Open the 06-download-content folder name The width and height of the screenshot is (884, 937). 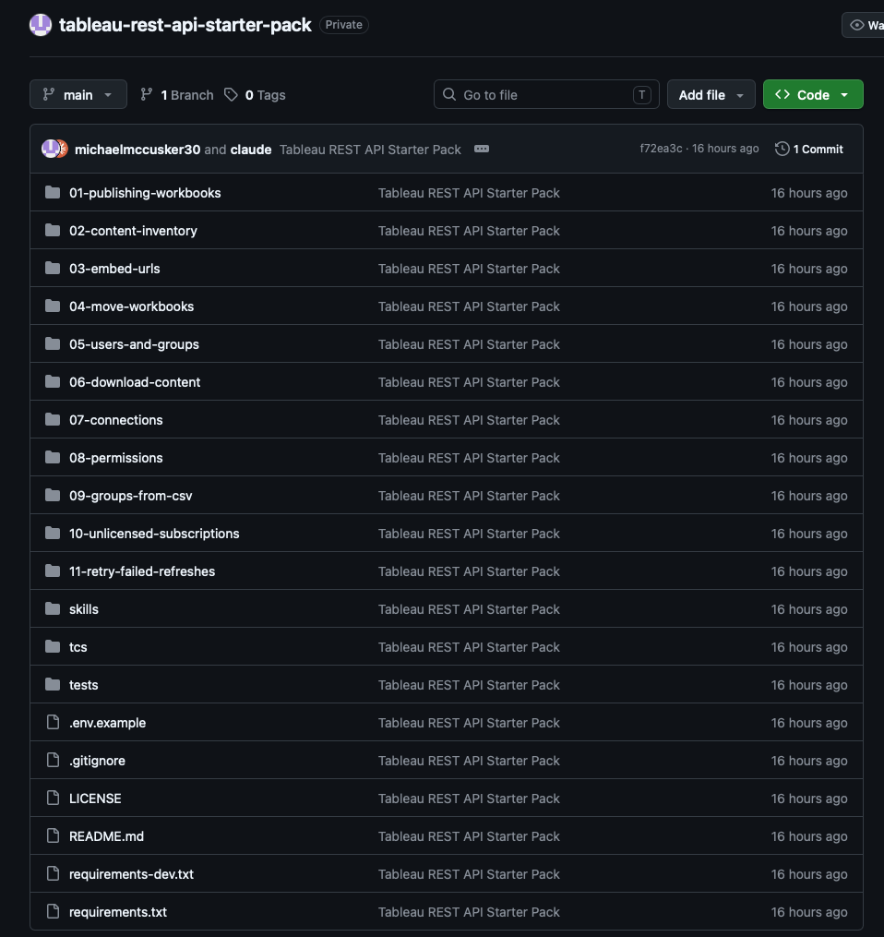(x=135, y=382)
